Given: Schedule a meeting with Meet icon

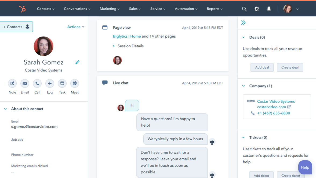Looking at the screenshot, I should 75,84.
